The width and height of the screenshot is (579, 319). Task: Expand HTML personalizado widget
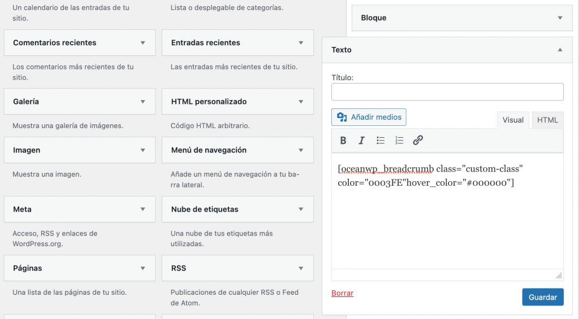tap(301, 102)
